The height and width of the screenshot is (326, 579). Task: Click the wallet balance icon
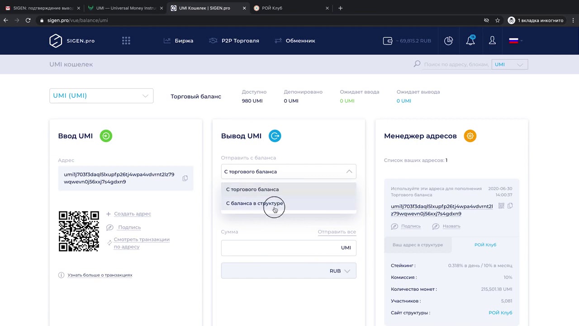(x=388, y=41)
